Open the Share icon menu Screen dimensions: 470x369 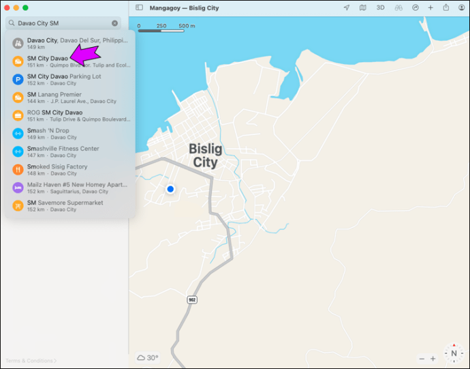pyautogui.click(x=446, y=8)
